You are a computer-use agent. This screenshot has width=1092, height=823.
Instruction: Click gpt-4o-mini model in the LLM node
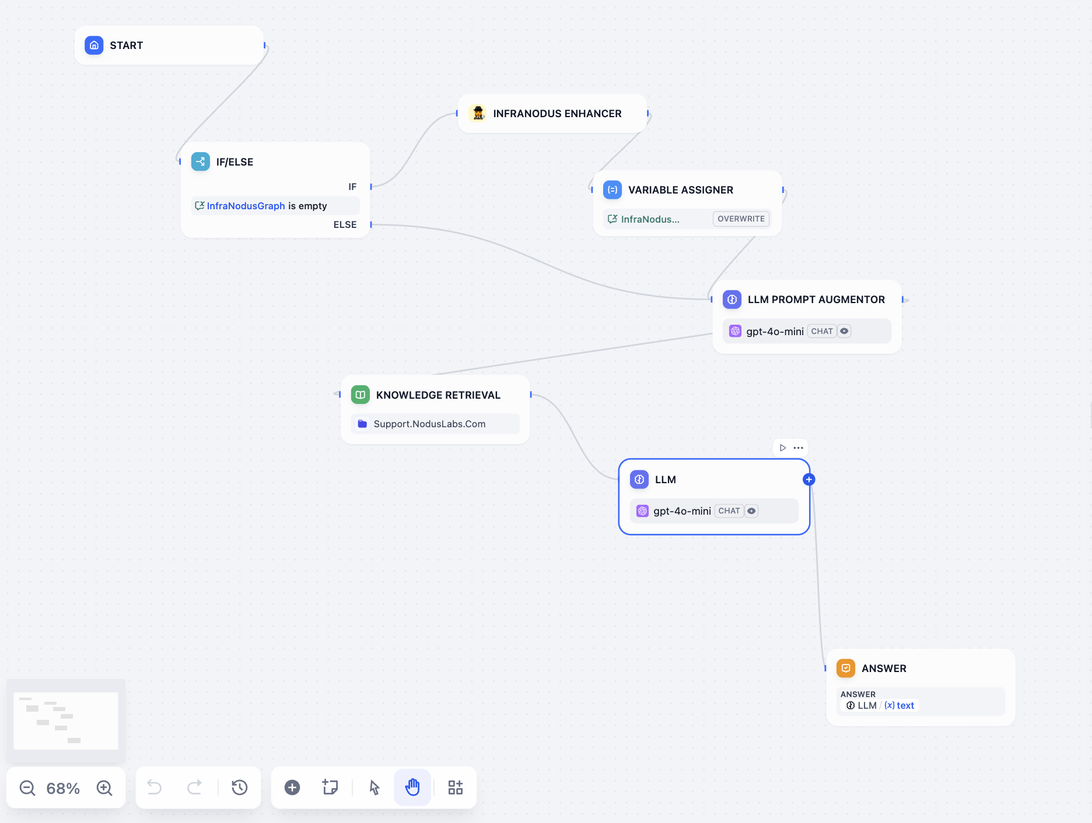682,511
